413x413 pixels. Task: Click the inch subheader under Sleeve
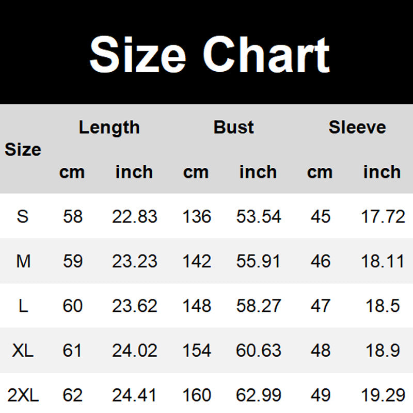[x=382, y=172]
